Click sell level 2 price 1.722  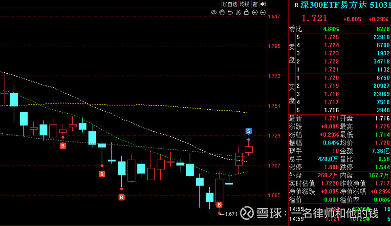tap(331, 62)
